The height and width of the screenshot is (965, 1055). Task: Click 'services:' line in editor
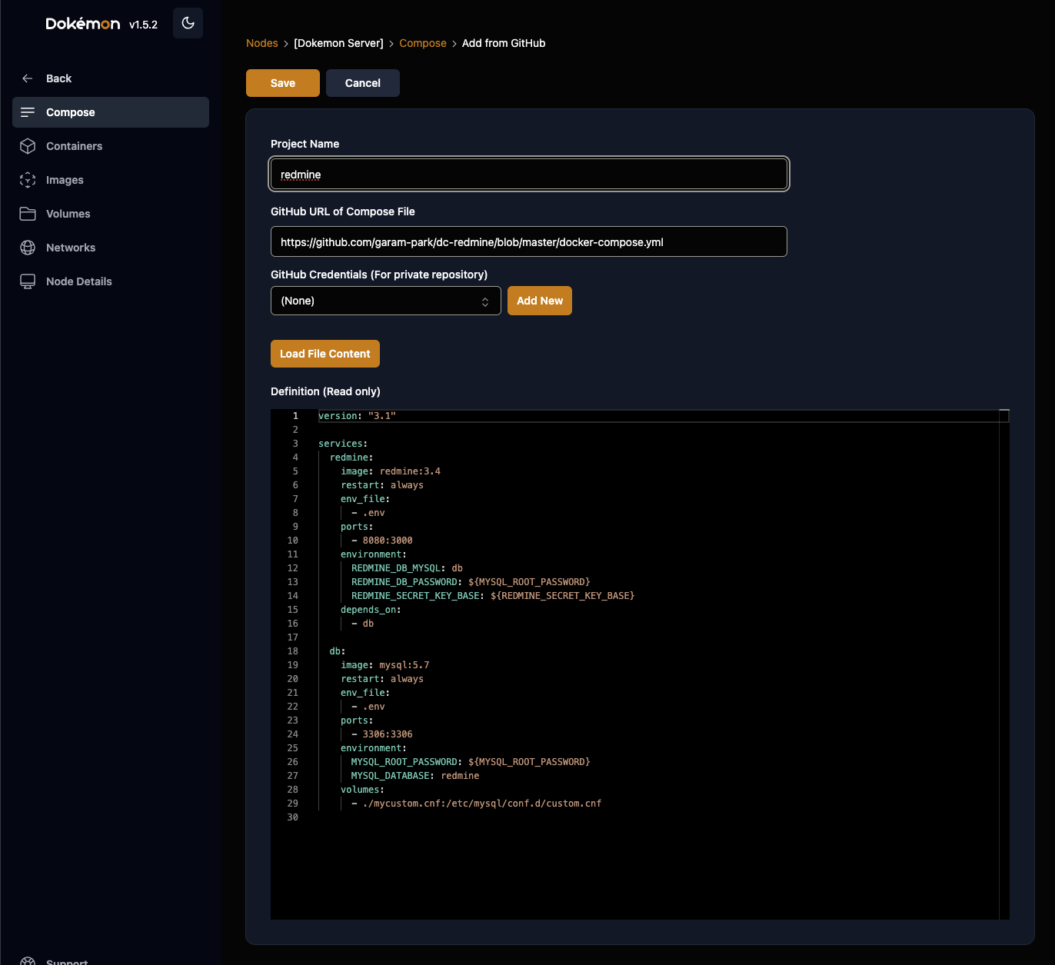[343, 444]
